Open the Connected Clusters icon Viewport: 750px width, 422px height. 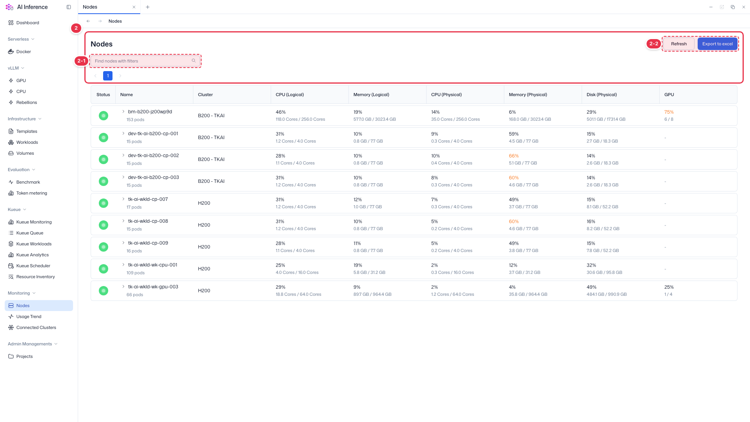point(11,327)
